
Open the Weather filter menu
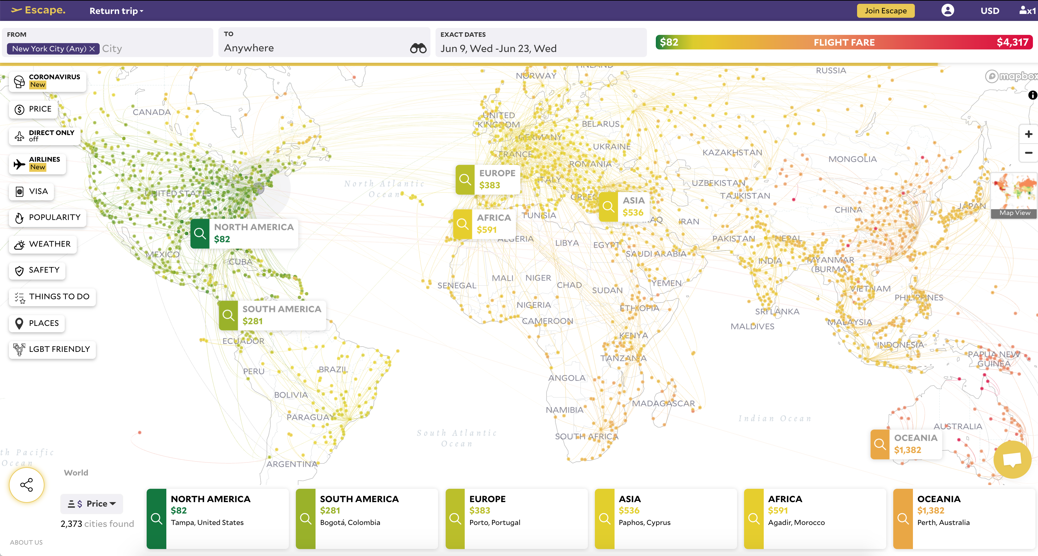click(x=43, y=244)
